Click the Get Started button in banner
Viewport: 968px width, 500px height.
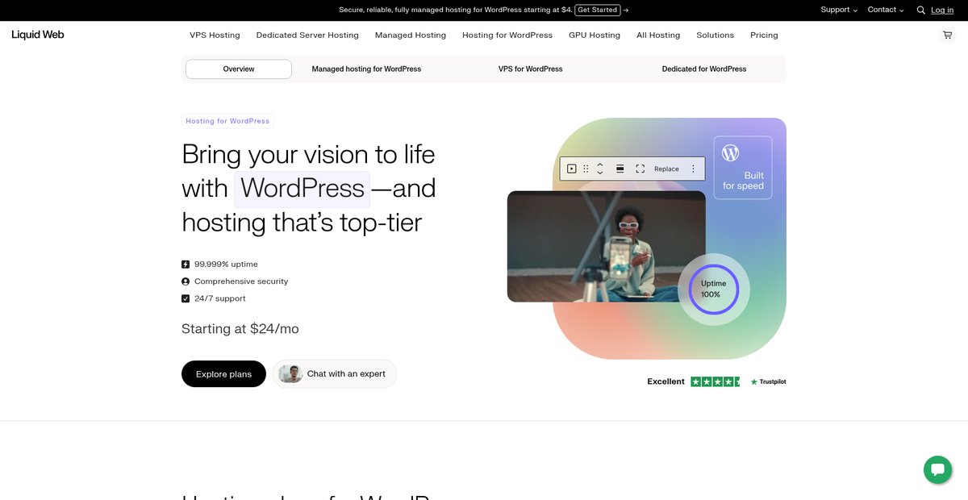tap(598, 10)
